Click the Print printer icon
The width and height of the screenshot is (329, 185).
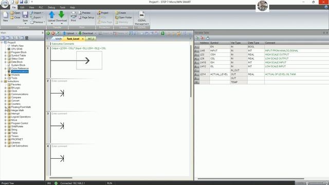click(73, 15)
